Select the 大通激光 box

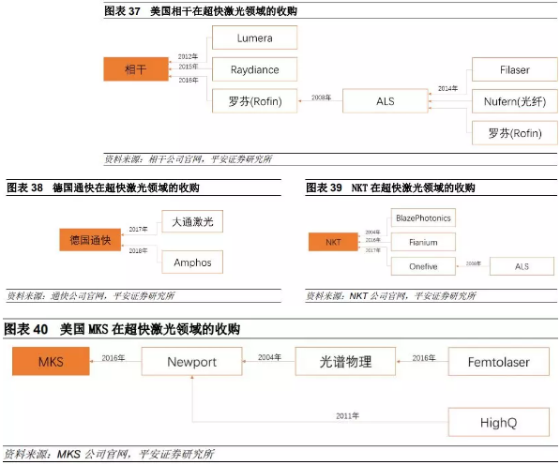192,221
